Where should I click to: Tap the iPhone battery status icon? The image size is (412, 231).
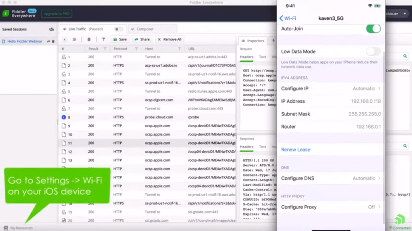377,6
